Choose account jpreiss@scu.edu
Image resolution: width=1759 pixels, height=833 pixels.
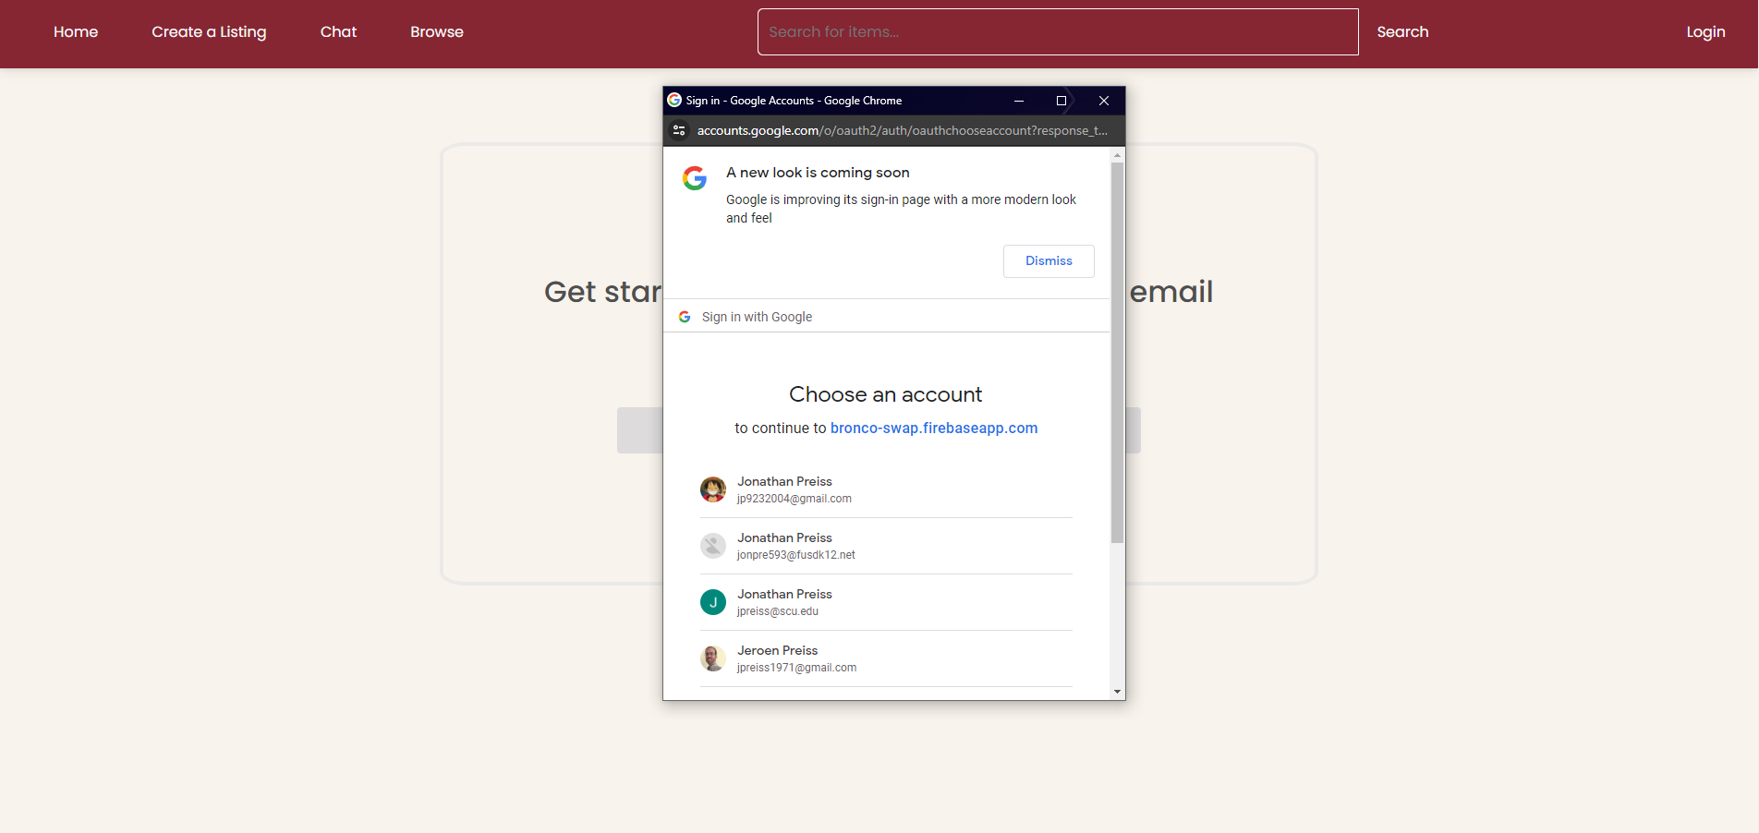point(886,602)
